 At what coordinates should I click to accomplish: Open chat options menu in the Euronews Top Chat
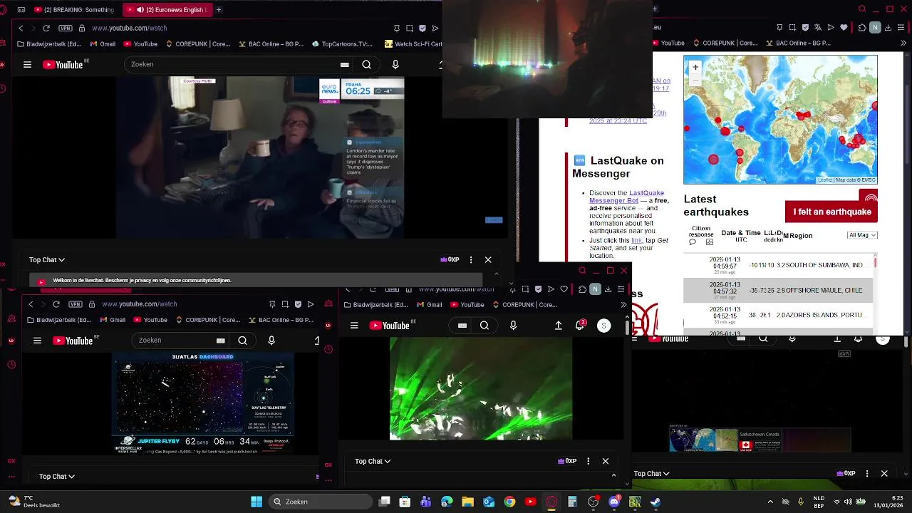pos(471,260)
